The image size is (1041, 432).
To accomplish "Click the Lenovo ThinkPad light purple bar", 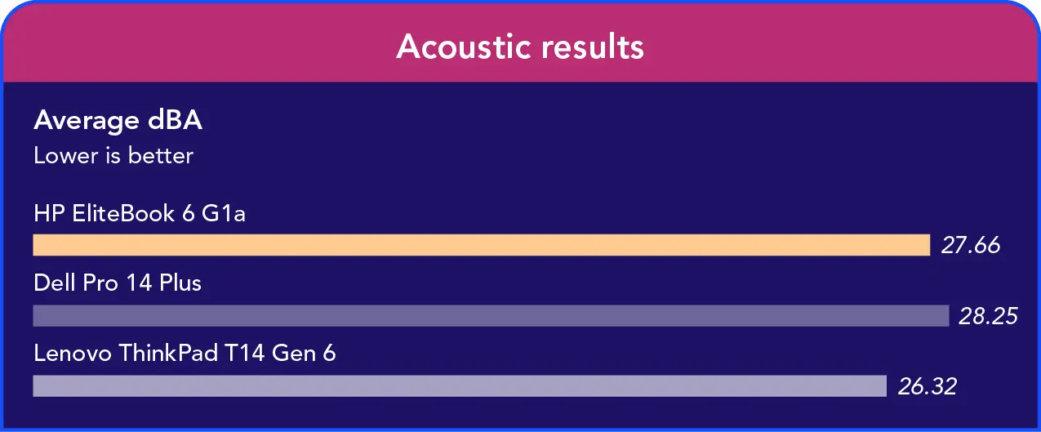I will click(459, 385).
